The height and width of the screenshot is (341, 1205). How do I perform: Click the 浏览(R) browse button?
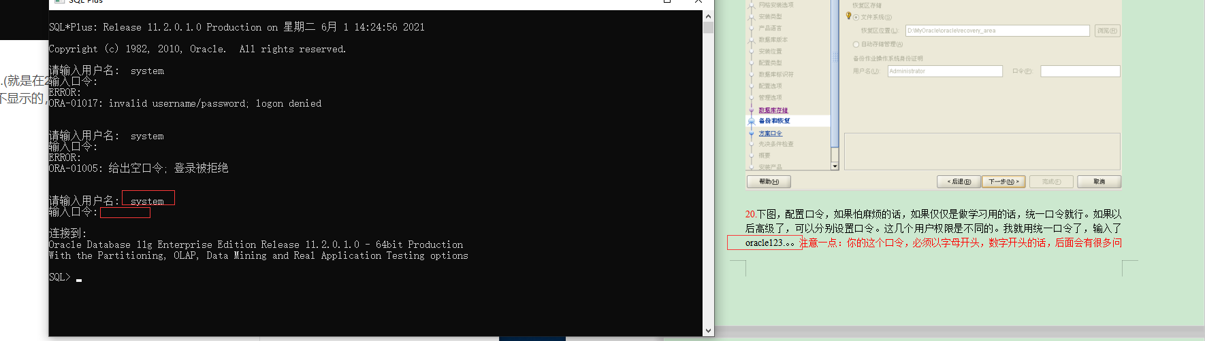tap(1108, 31)
